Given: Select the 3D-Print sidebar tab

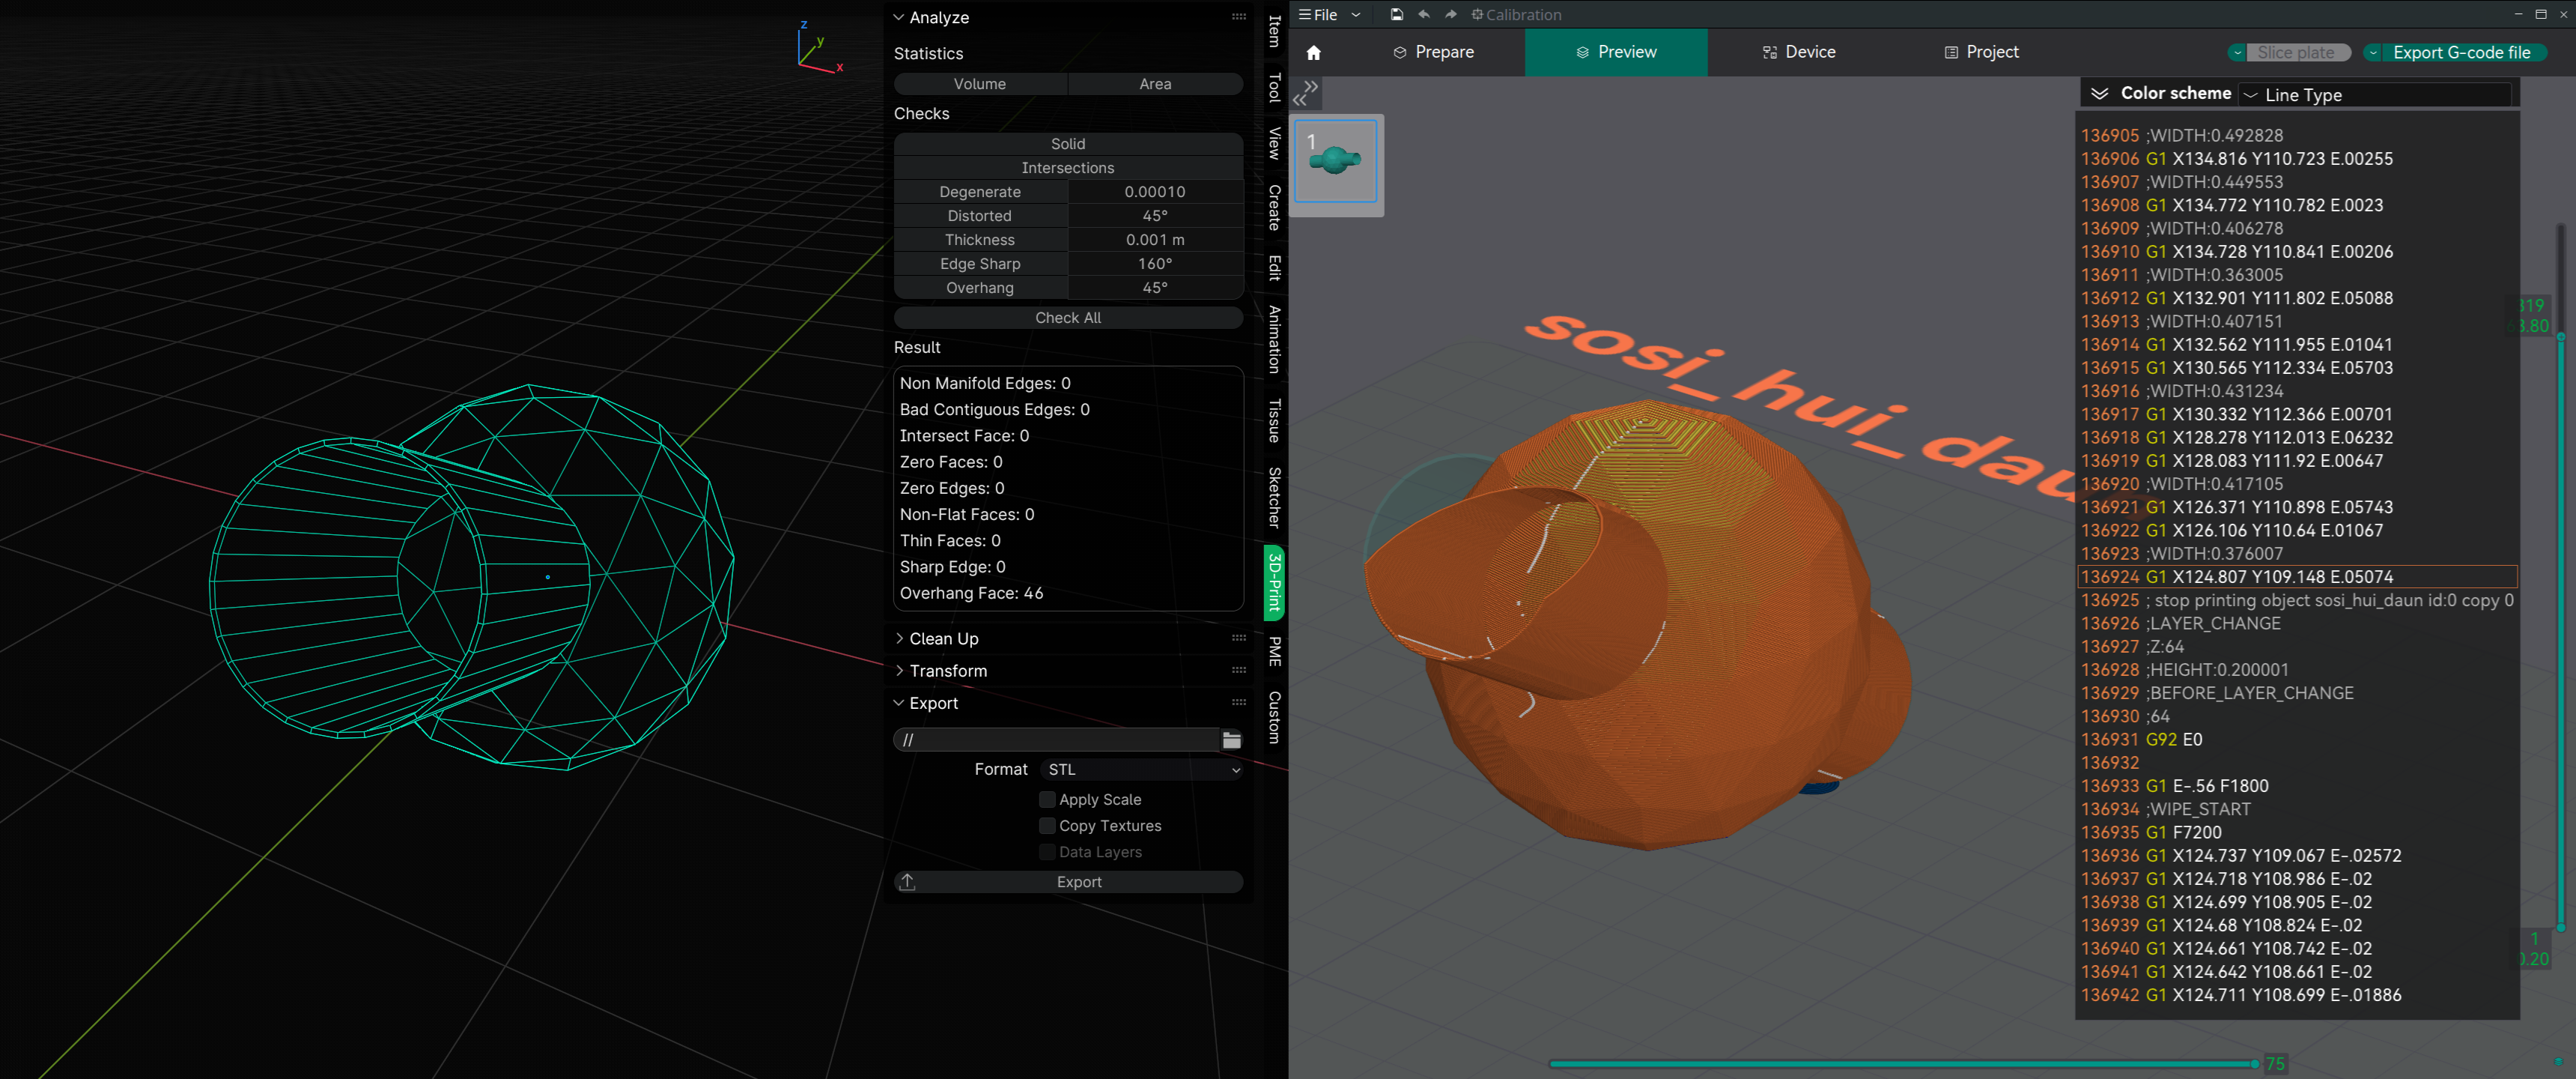Looking at the screenshot, I should (1274, 581).
